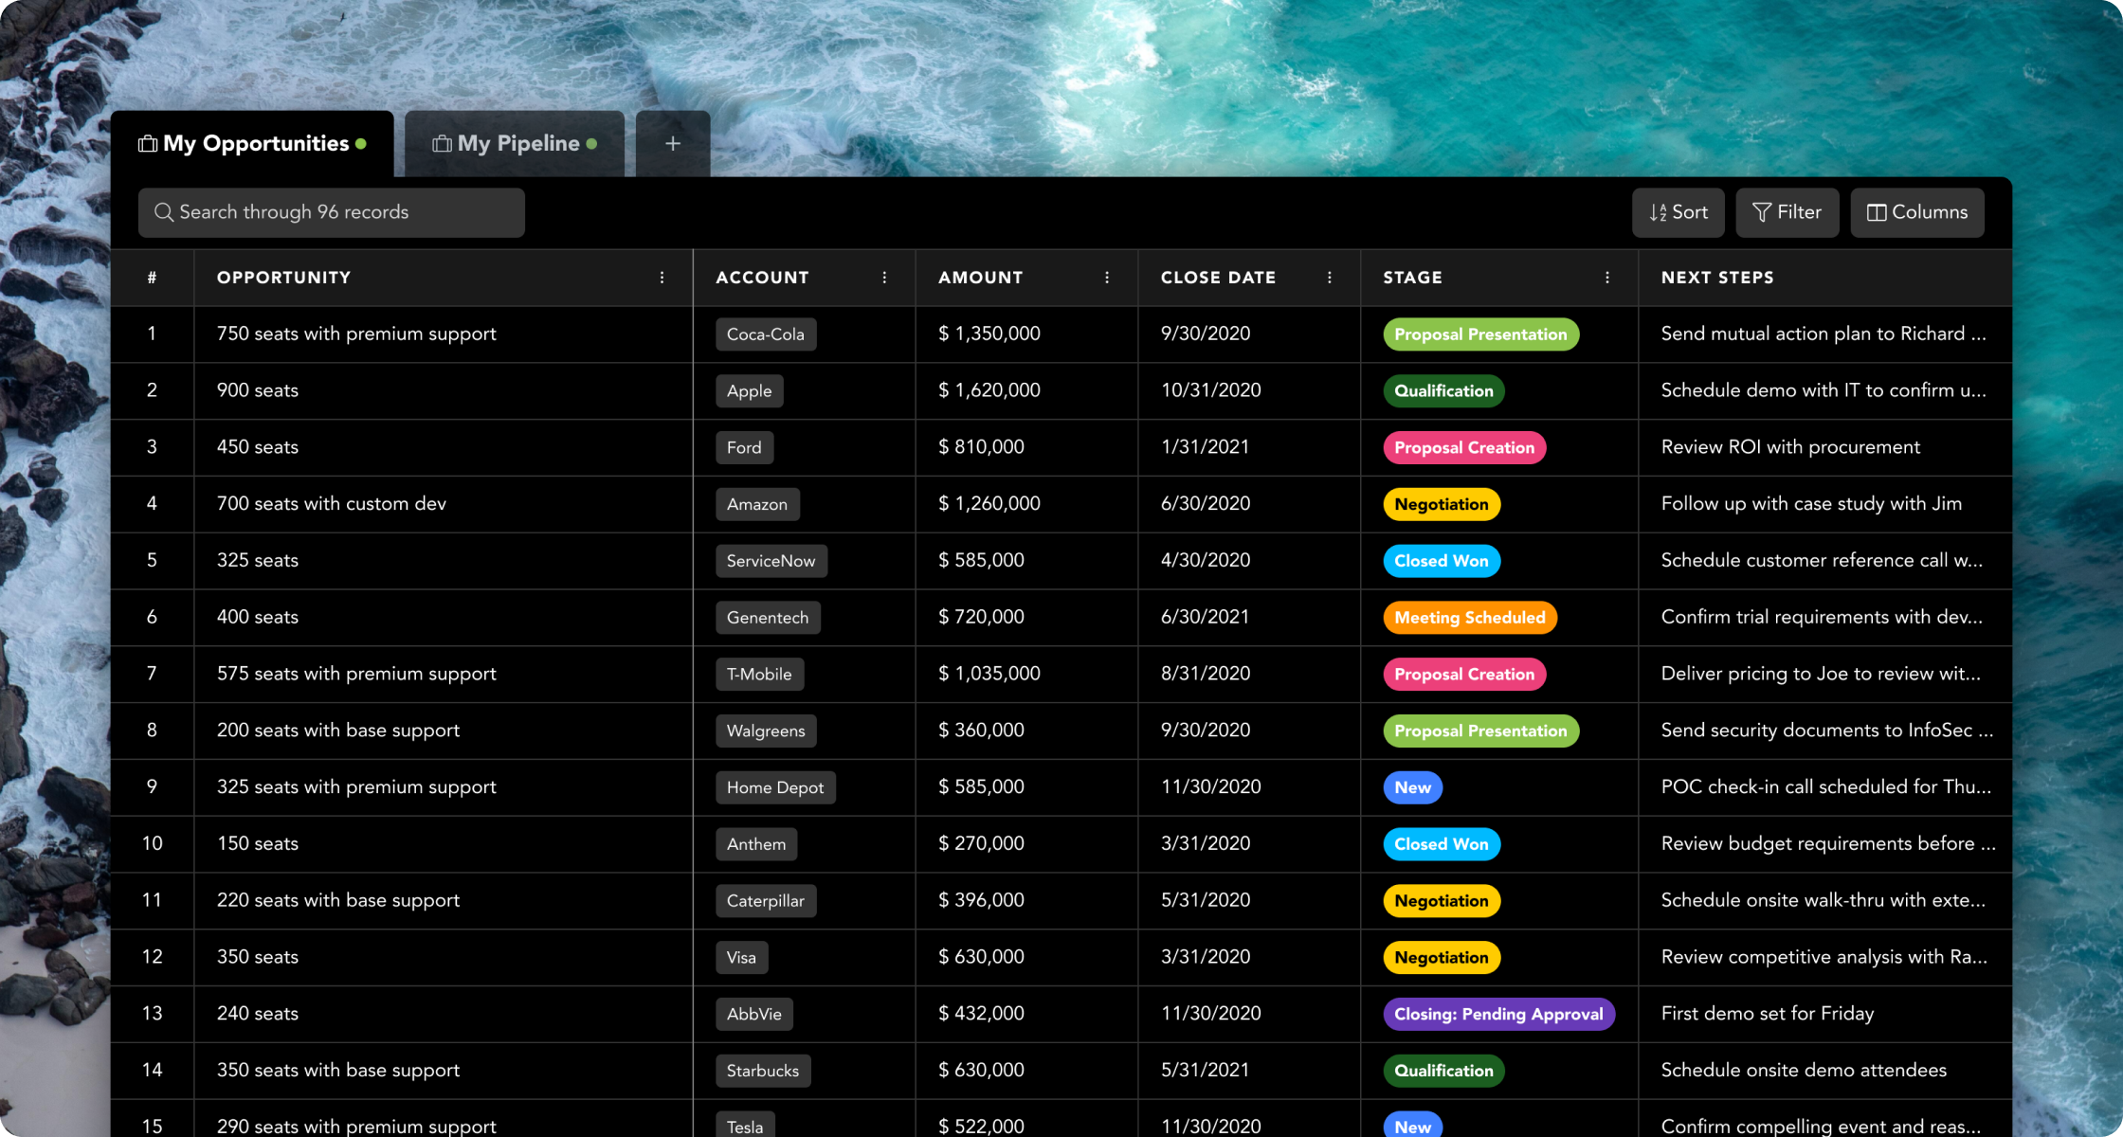Open the Sort options
The width and height of the screenshot is (2123, 1137).
pos(1678,212)
